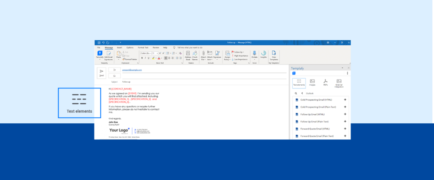434x180 pixels.
Task: Toggle italic text formatting
Action: point(145,58)
